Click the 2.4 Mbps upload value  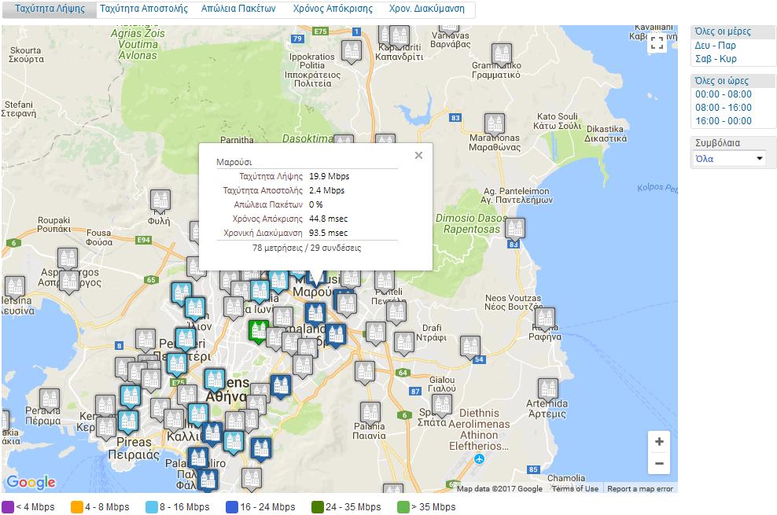pyautogui.click(x=326, y=190)
